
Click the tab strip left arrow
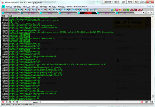[x=143, y=13]
